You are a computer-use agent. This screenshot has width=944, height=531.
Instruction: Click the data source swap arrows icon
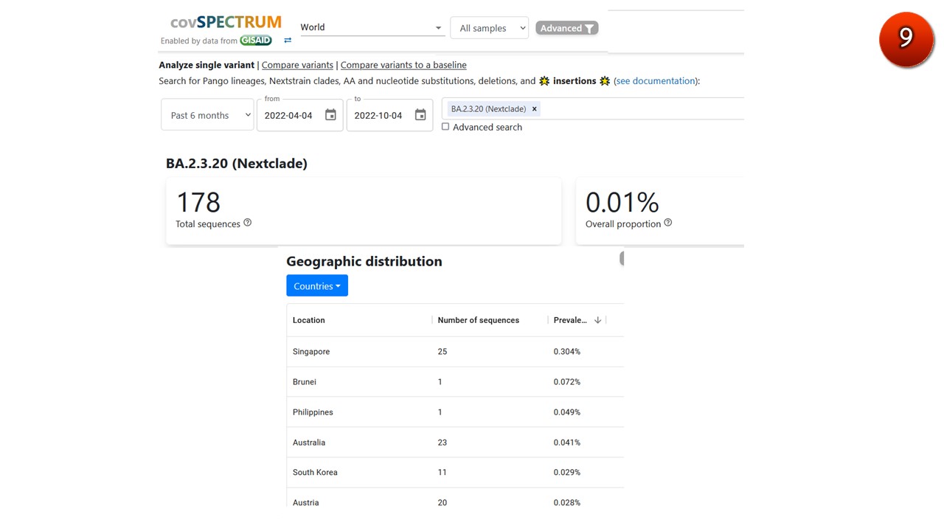coord(288,41)
